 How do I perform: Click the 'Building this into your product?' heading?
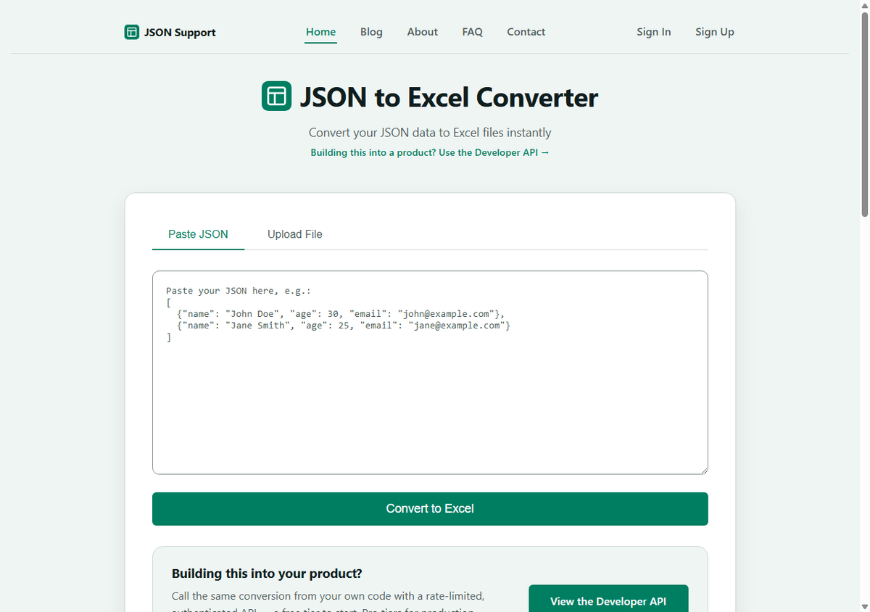tap(267, 574)
